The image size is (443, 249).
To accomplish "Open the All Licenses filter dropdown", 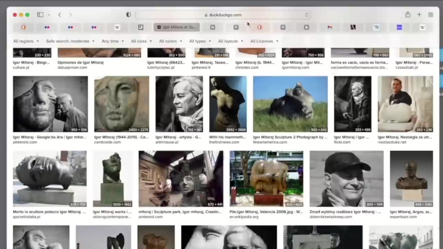I will click(x=264, y=41).
